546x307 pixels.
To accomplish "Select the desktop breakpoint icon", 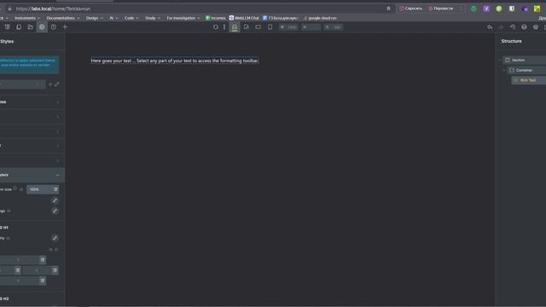I will click(x=235, y=26).
